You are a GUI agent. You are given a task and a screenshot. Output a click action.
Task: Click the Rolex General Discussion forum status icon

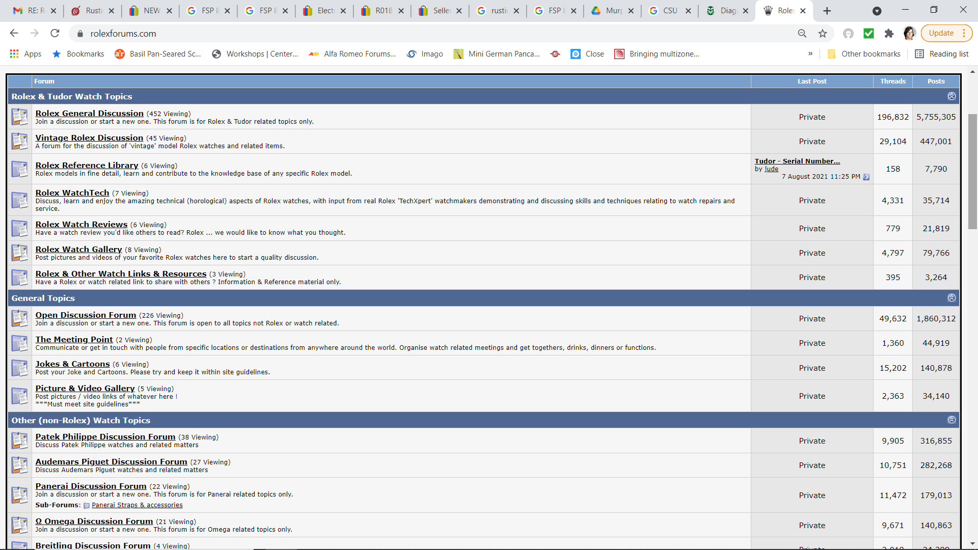(20, 117)
